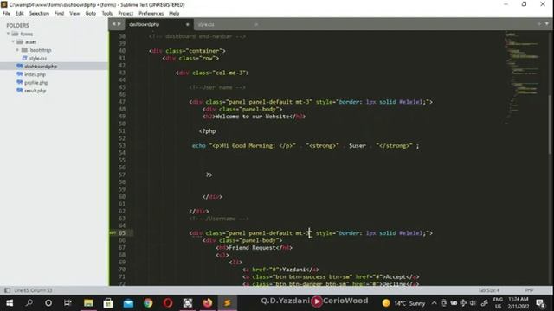Open the Find menu
Viewport: 554px width, 311px height.
click(x=59, y=14)
